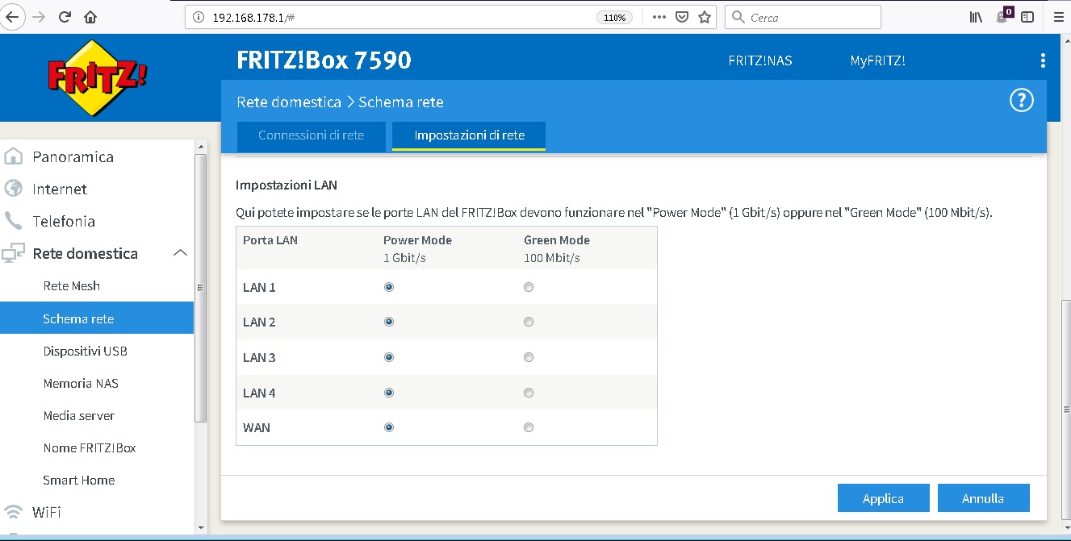Click the WiFi signal icon

coord(13,512)
